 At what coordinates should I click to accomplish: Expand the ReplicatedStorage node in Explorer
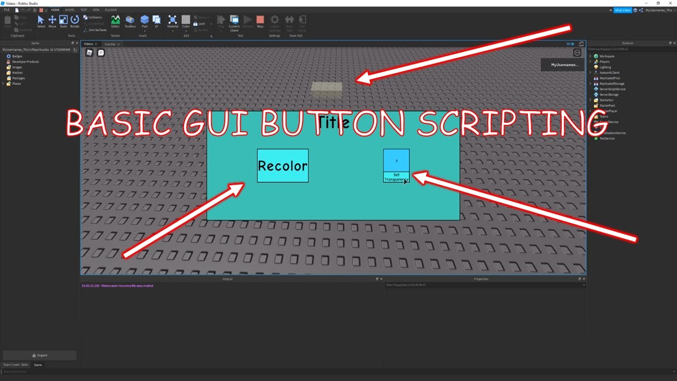point(591,84)
